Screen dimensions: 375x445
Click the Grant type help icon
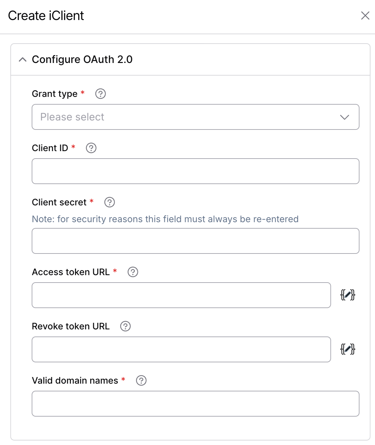point(101,94)
